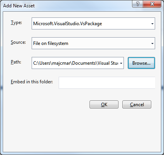Click the C:\Users\majcmar path text

point(52,63)
